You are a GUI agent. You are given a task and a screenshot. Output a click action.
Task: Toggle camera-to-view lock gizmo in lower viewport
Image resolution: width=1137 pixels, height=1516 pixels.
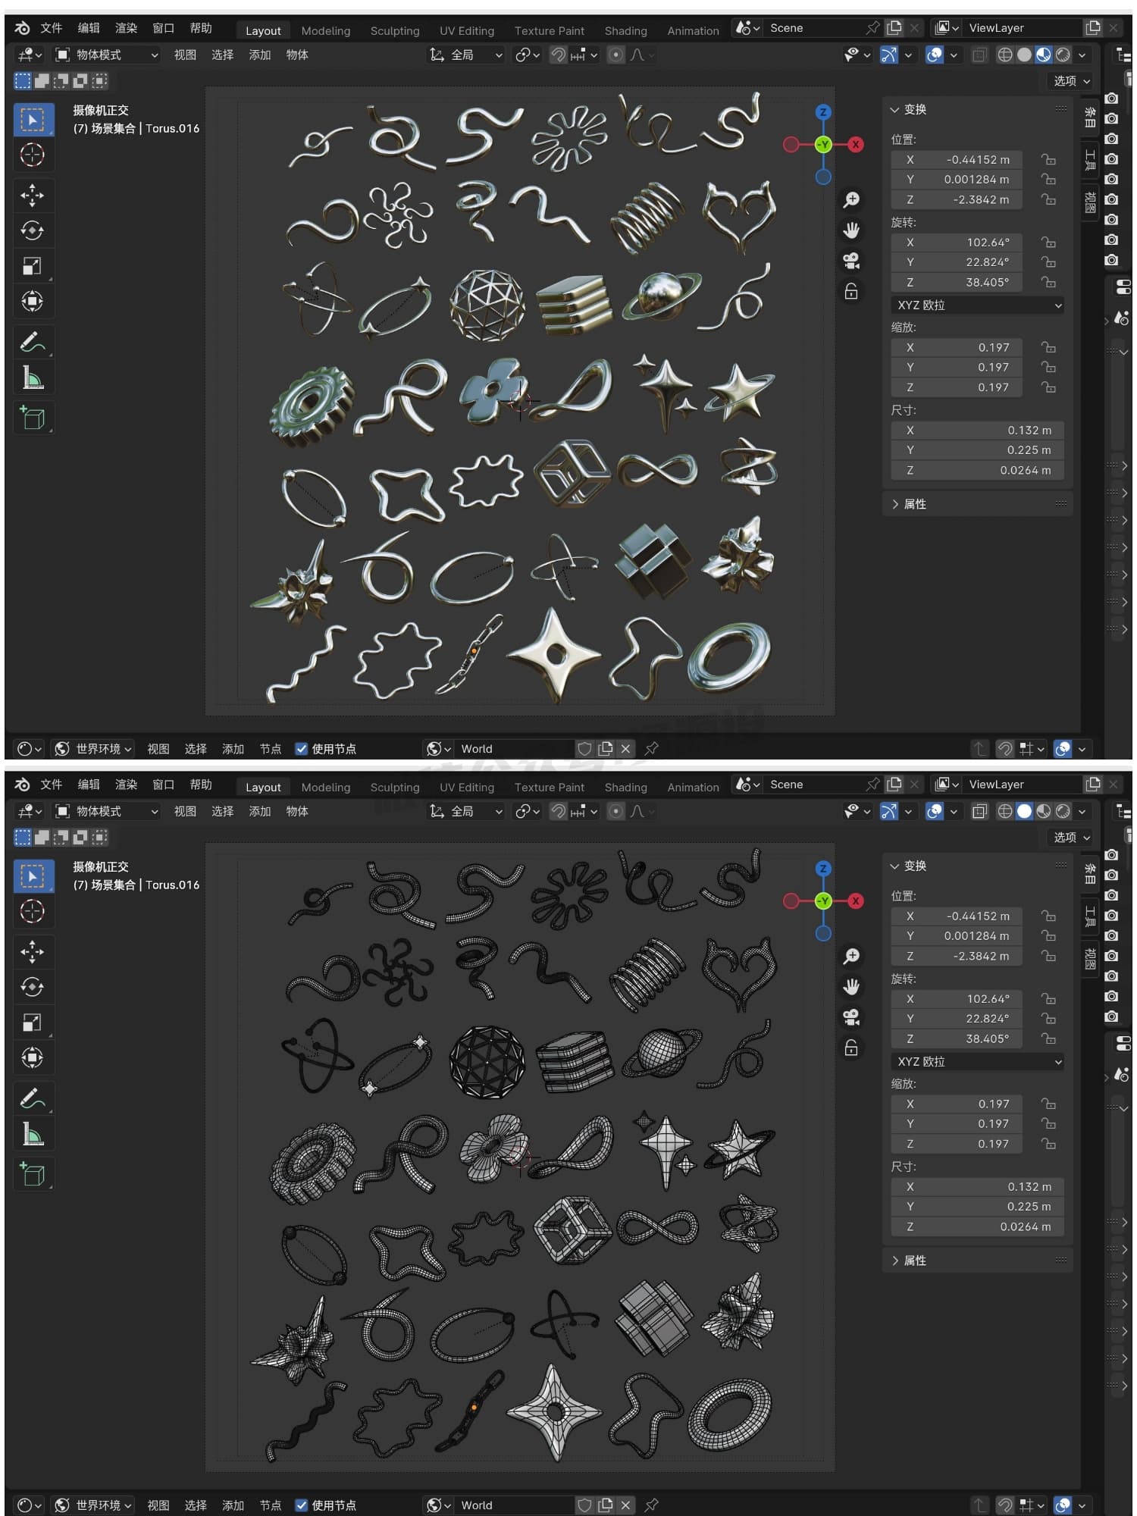tap(851, 1048)
